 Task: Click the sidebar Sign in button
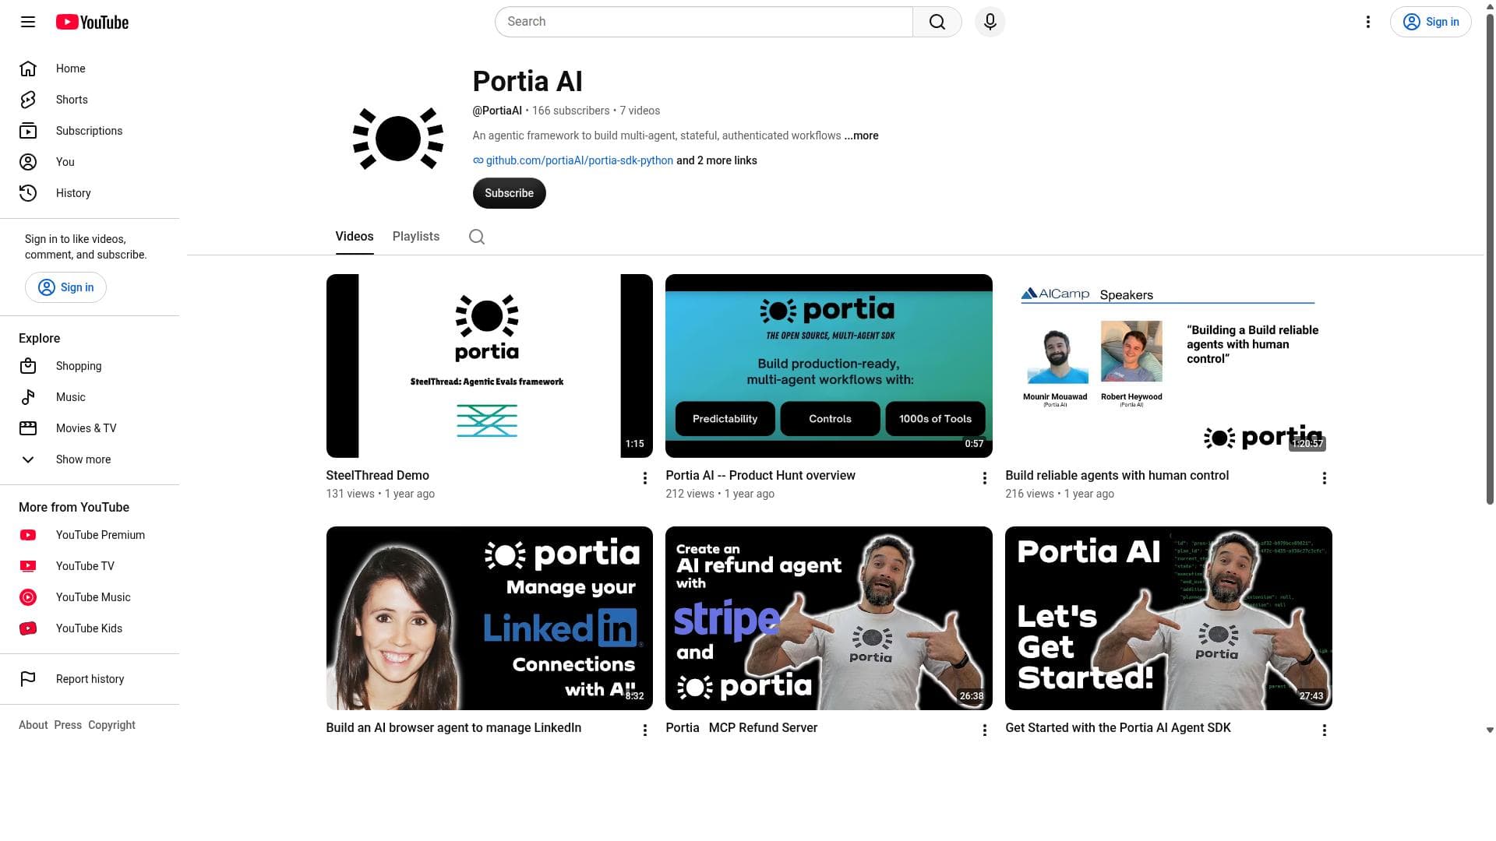pyautogui.click(x=65, y=287)
